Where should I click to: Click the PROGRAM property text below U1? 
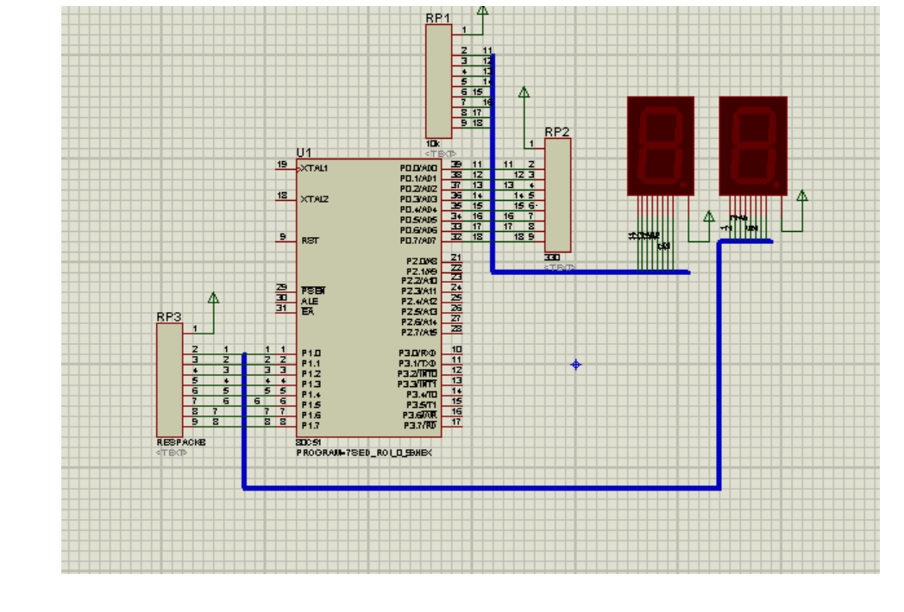pyautogui.click(x=362, y=452)
